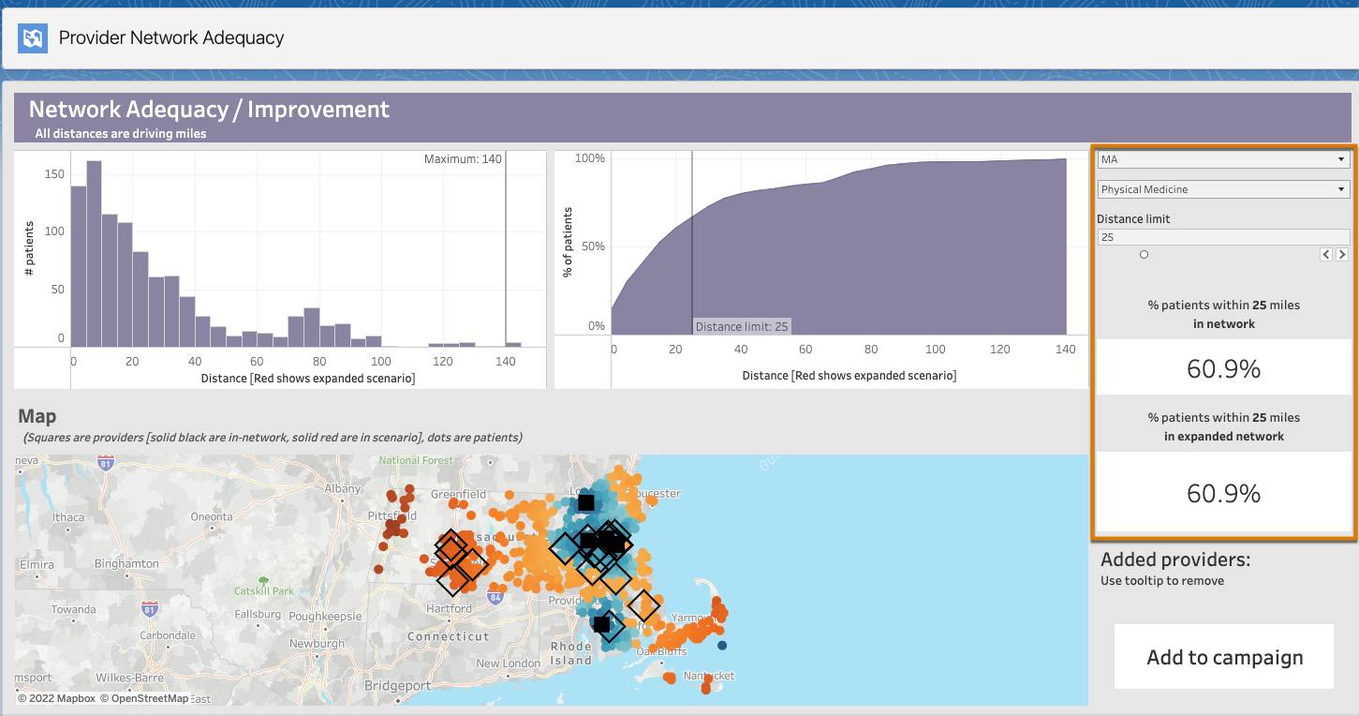
Task: Click the right arrow to increase distance limit
Action: (x=1342, y=254)
